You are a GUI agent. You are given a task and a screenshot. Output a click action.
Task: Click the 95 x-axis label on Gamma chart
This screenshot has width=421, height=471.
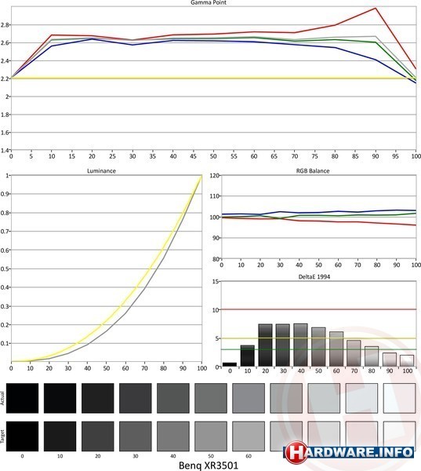click(x=395, y=156)
